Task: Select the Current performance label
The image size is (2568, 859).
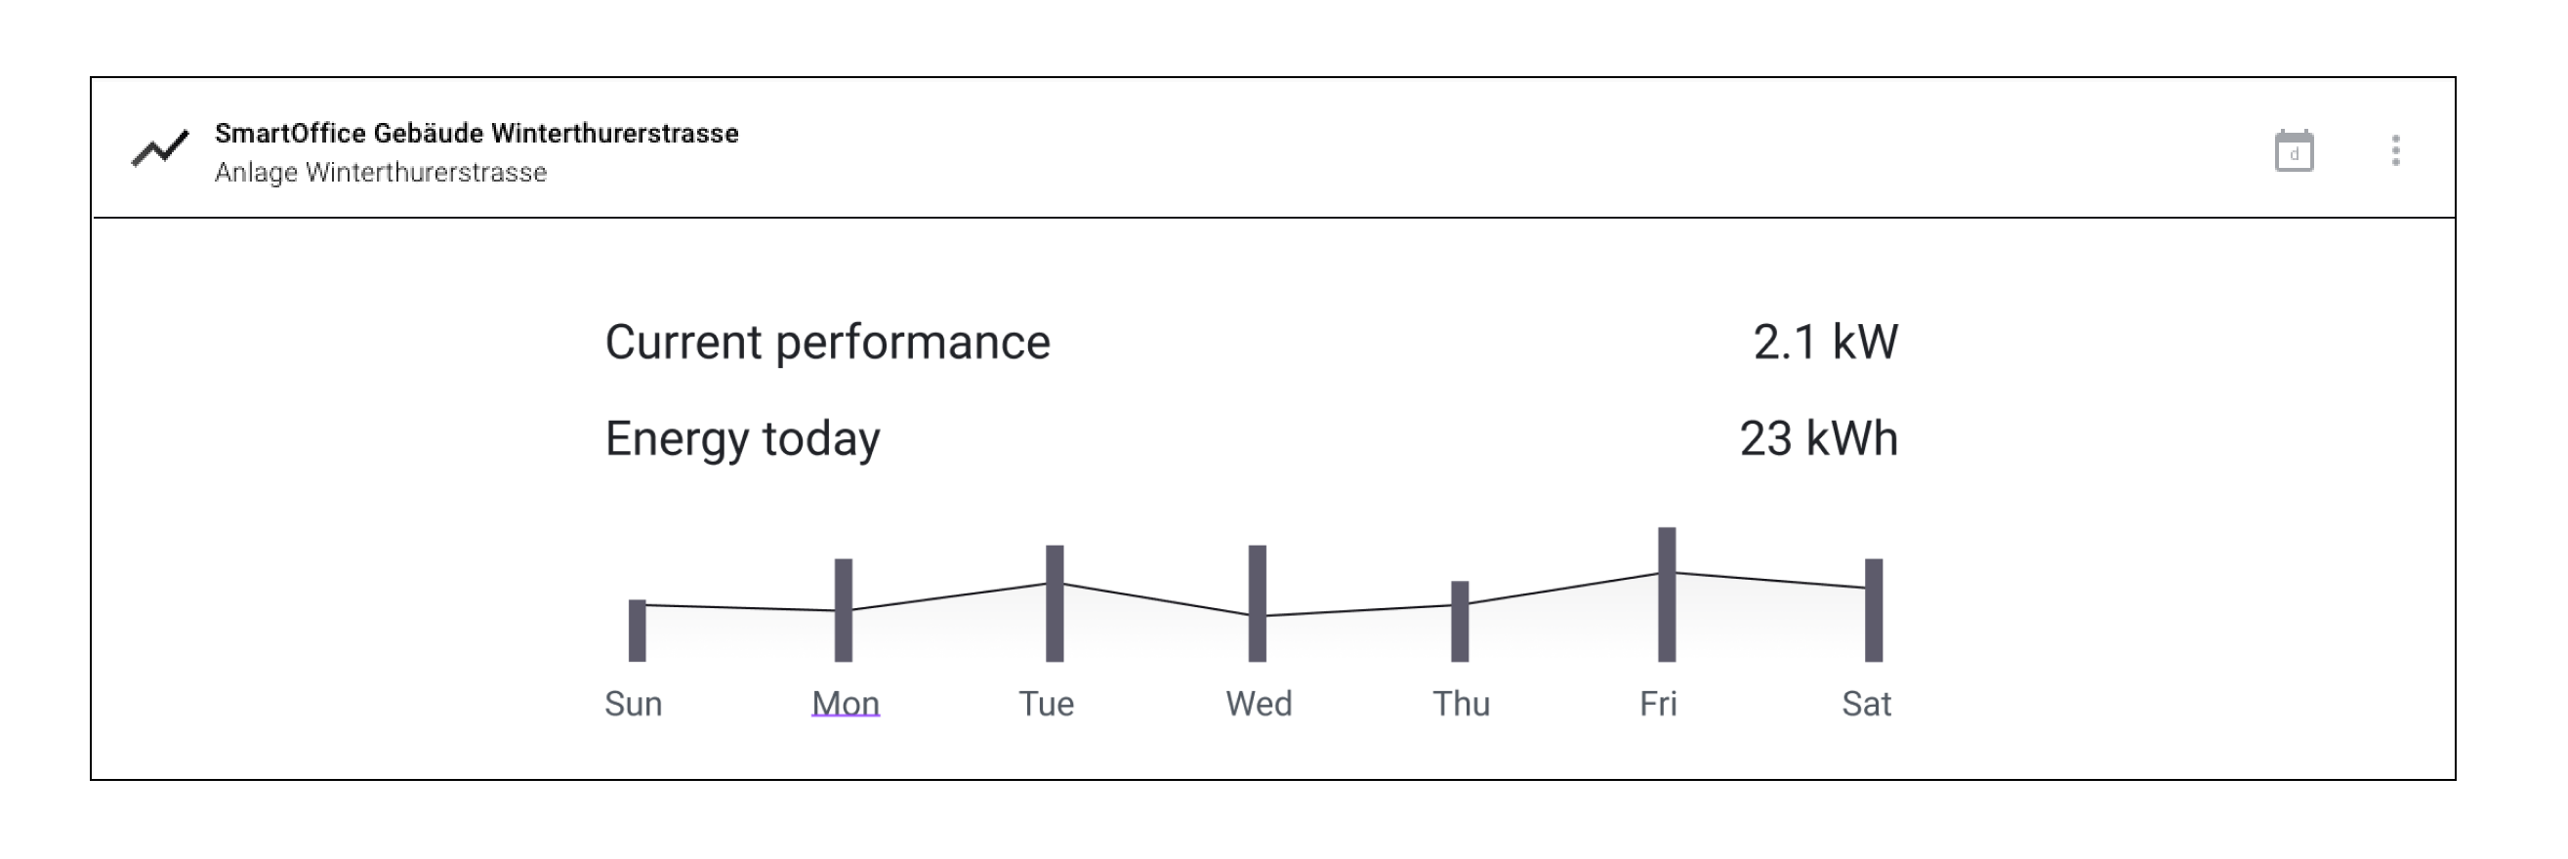Action: click(x=827, y=342)
